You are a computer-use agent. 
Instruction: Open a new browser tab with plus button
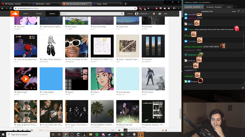pyautogui.click(x=126, y=4)
